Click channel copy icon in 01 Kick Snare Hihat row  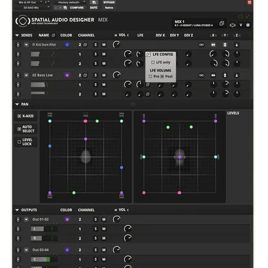click(x=85, y=45)
